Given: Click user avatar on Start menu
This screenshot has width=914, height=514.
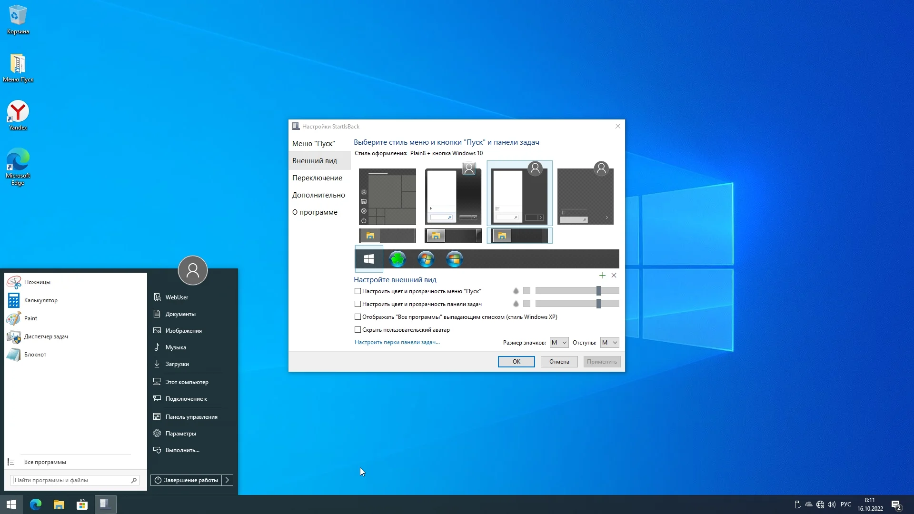Looking at the screenshot, I should coord(193,270).
